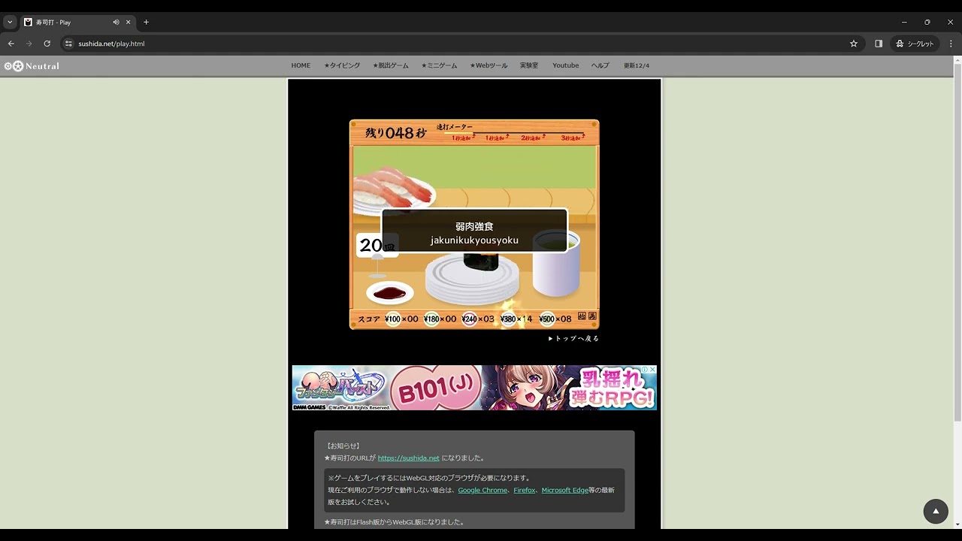Close the 寿司打 - Play tab
The width and height of the screenshot is (962, 541).
(128, 23)
